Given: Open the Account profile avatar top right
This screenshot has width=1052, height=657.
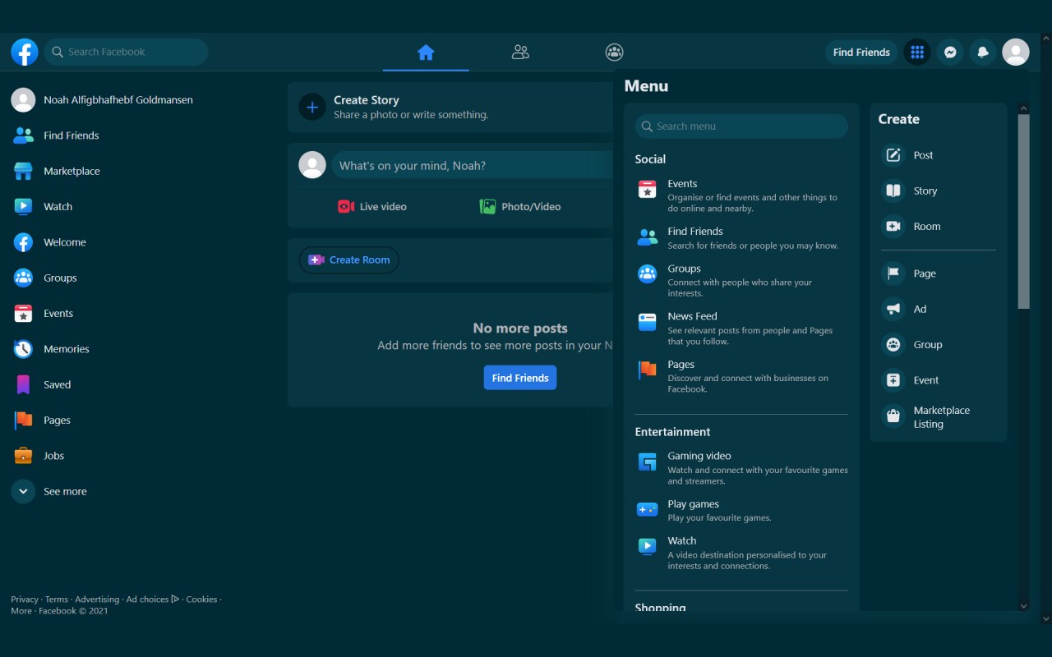Looking at the screenshot, I should [1016, 52].
